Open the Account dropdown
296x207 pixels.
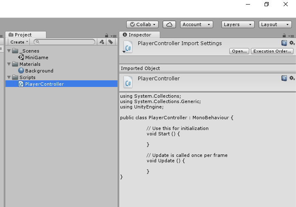pyautogui.click(x=197, y=24)
